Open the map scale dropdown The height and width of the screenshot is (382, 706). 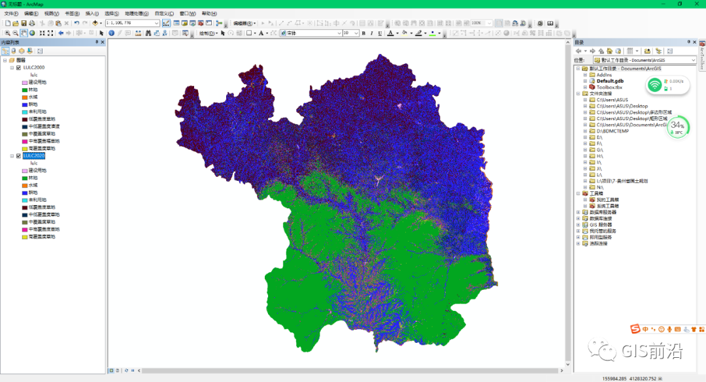(x=157, y=23)
